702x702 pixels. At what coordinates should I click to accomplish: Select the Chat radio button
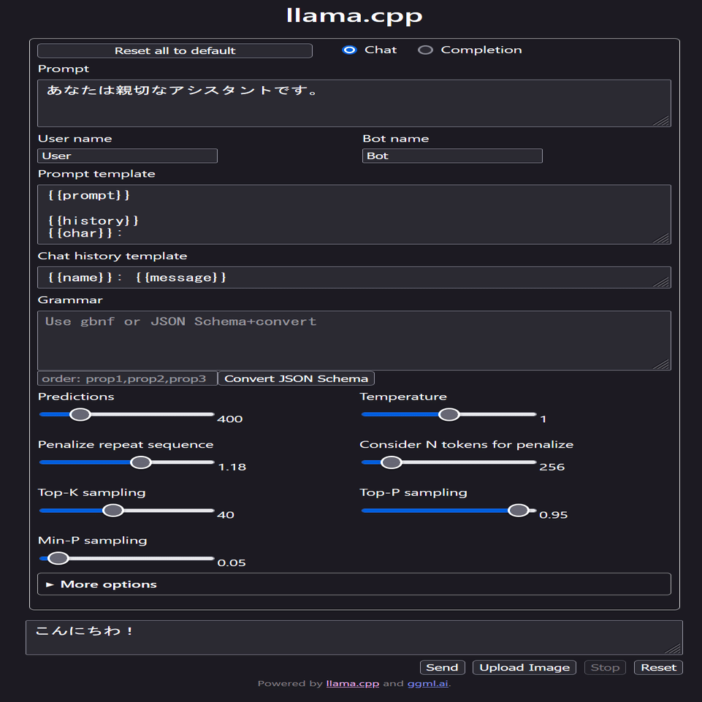pos(349,50)
